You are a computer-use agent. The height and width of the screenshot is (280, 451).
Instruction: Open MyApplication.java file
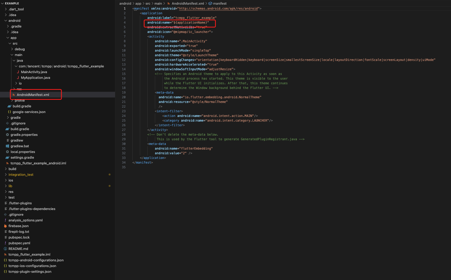pyautogui.click(x=35, y=78)
